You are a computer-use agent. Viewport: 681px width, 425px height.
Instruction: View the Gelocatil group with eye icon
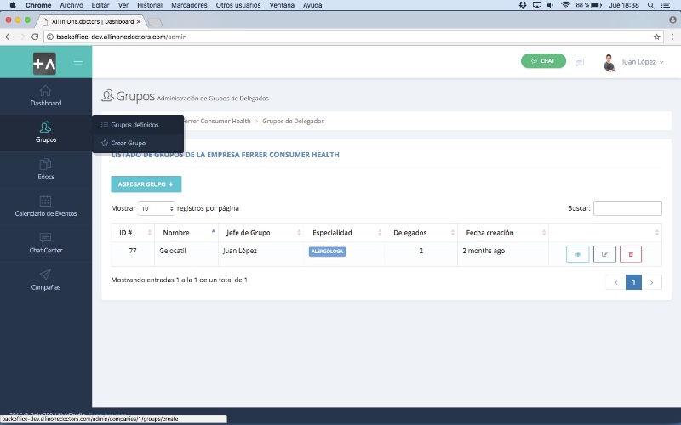click(x=578, y=254)
